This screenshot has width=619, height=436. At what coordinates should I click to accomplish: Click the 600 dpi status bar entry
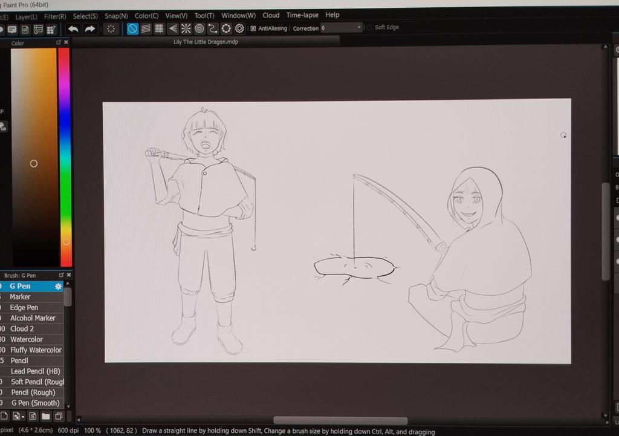tap(68, 431)
